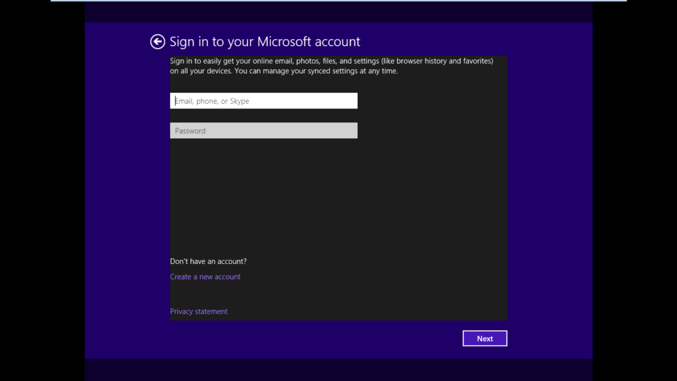Click the sign-in description paragraph
This screenshot has height=381, width=677.
coord(331,62)
